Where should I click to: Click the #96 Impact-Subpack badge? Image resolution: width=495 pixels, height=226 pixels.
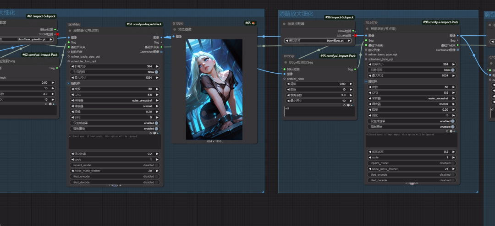339,17
